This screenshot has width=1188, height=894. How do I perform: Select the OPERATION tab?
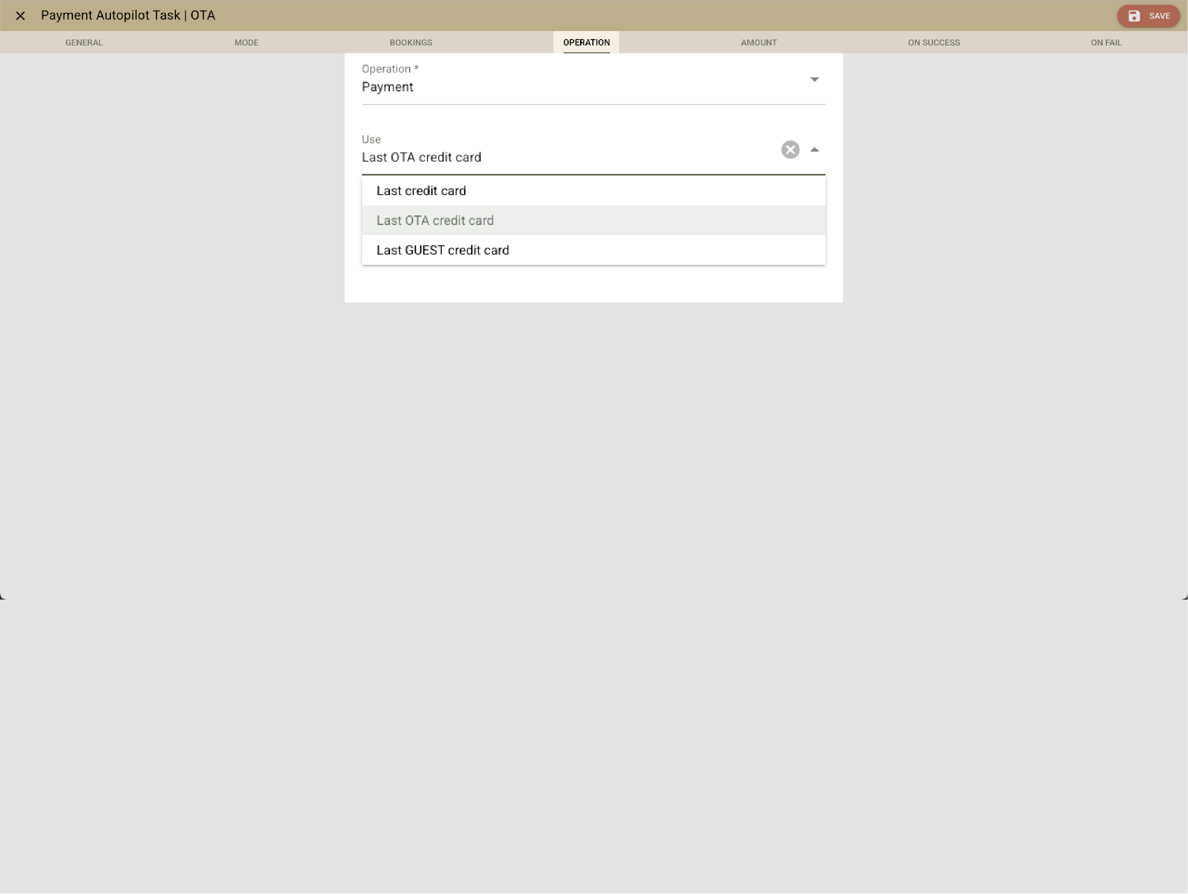click(x=586, y=42)
